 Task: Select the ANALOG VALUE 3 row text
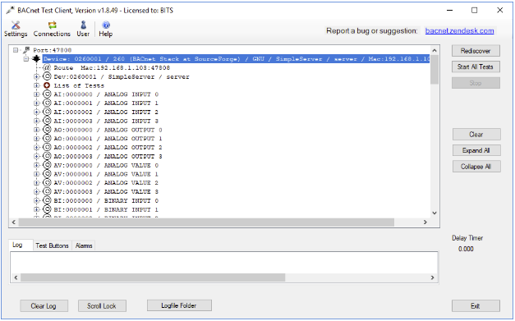pos(106,191)
